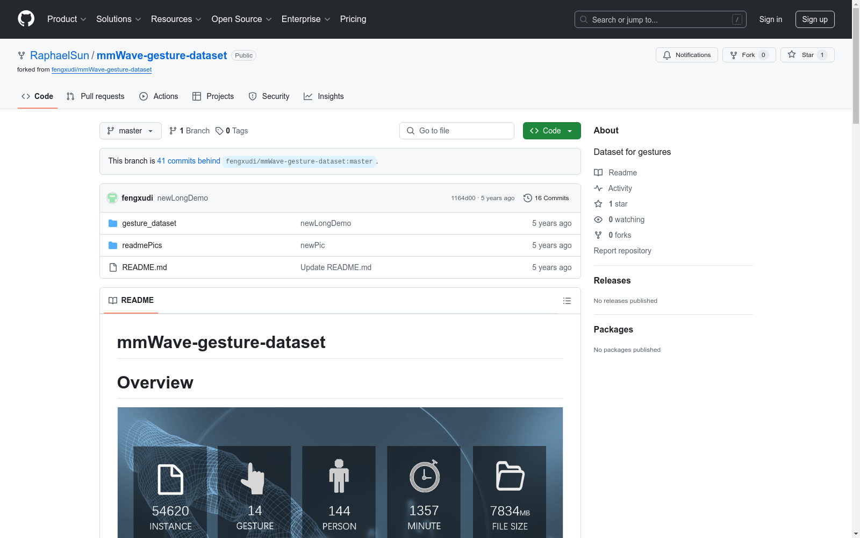Click the fengxudi author name link

tap(137, 198)
